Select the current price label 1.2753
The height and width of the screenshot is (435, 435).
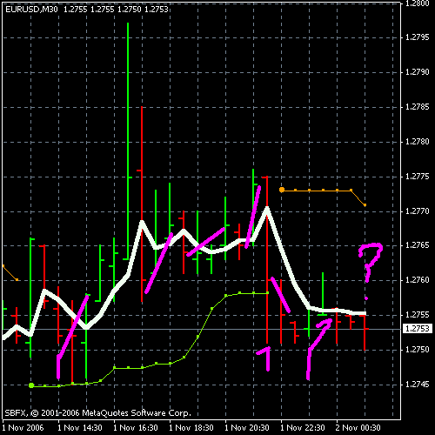pos(418,329)
